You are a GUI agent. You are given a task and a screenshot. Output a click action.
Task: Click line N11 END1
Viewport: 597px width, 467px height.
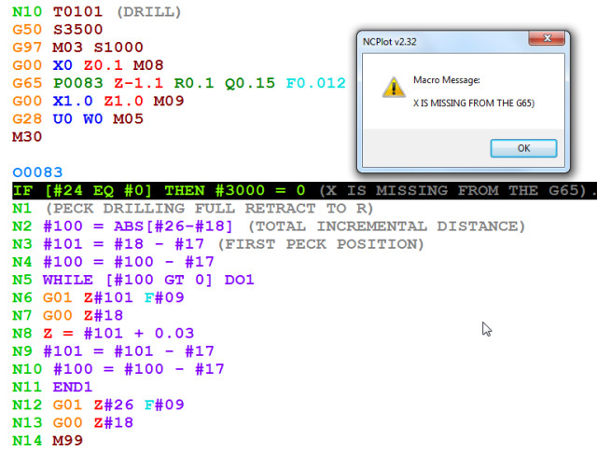click(52, 387)
